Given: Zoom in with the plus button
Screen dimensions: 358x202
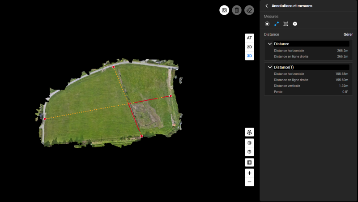Looking at the screenshot, I should click(x=249, y=173).
